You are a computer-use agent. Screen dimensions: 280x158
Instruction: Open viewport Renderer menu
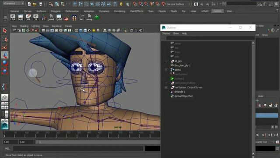coord(56,26)
